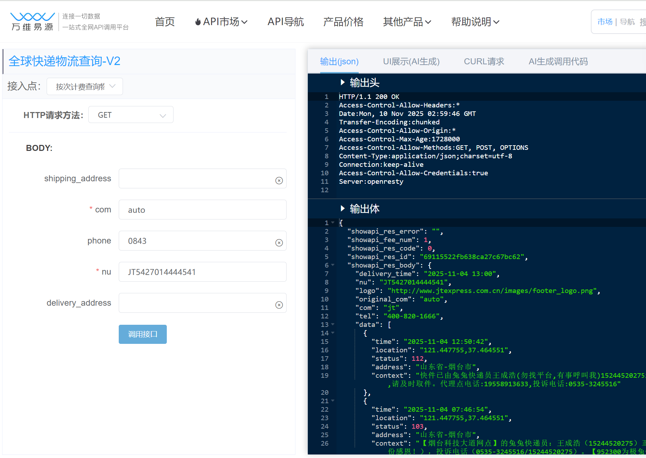Collapse the 输出体 section triangle
The width and height of the screenshot is (646, 458).
coord(342,209)
